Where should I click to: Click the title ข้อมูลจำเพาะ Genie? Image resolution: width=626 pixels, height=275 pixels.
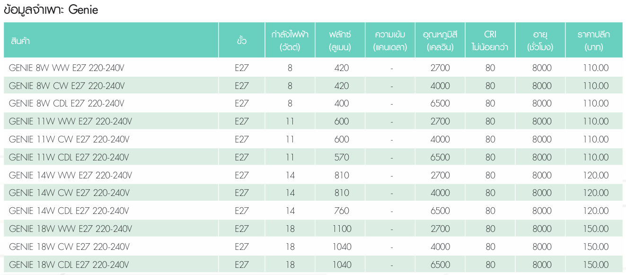click(x=51, y=10)
